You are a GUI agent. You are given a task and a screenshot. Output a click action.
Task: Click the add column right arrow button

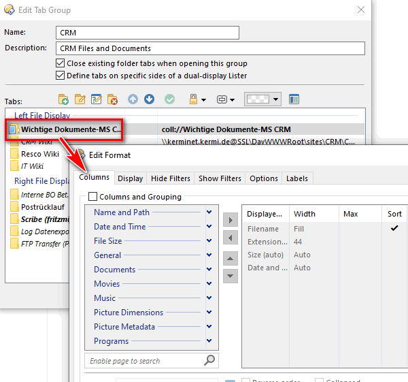pyautogui.click(x=231, y=220)
